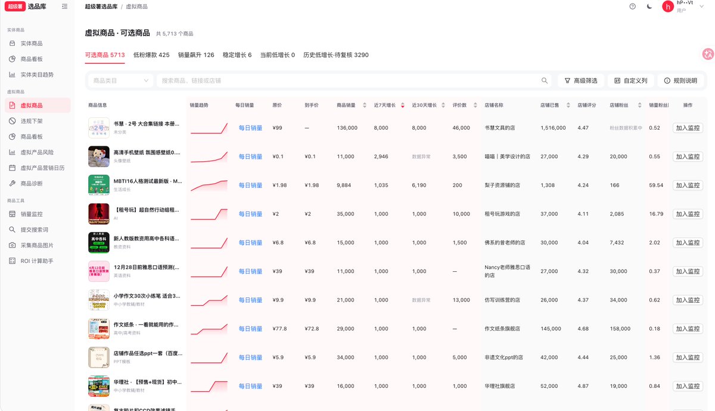Click 每日销量 link for MBTI16人格测试 row

(x=250, y=185)
